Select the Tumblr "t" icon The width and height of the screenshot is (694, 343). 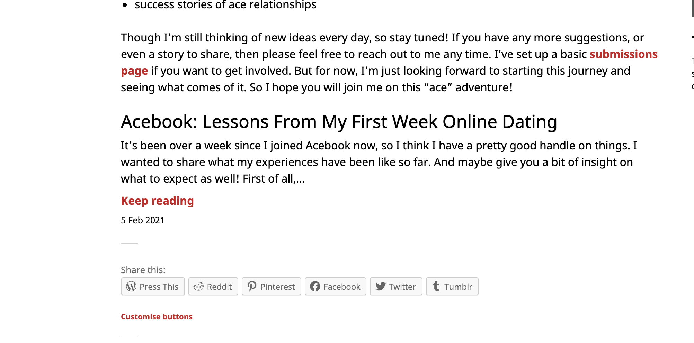[x=436, y=286]
